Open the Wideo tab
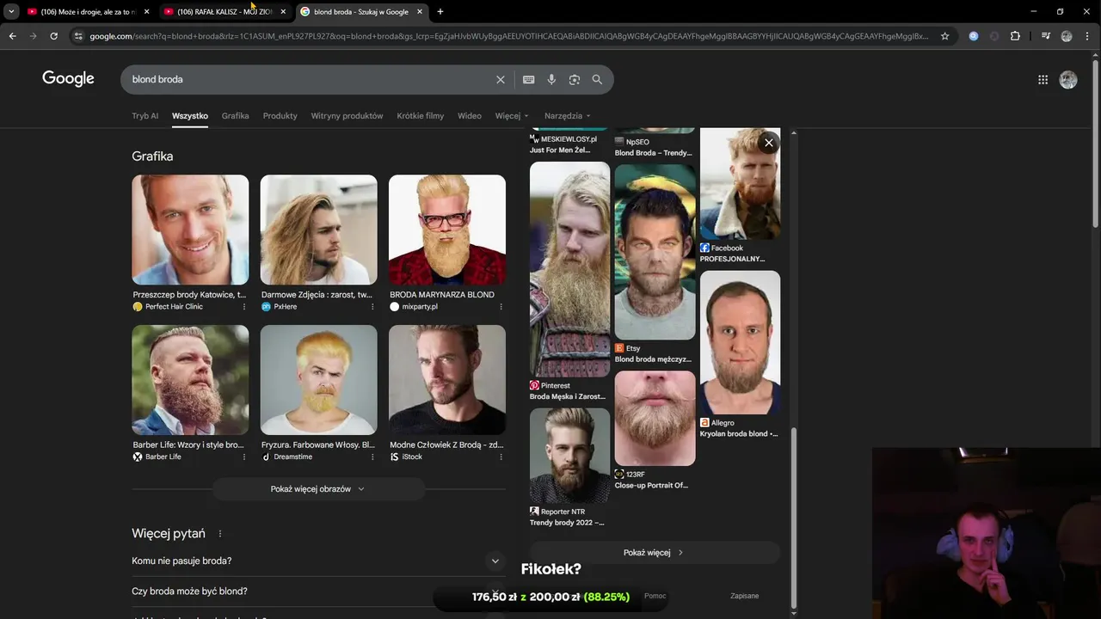This screenshot has height=619, width=1101. coord(470,115)
